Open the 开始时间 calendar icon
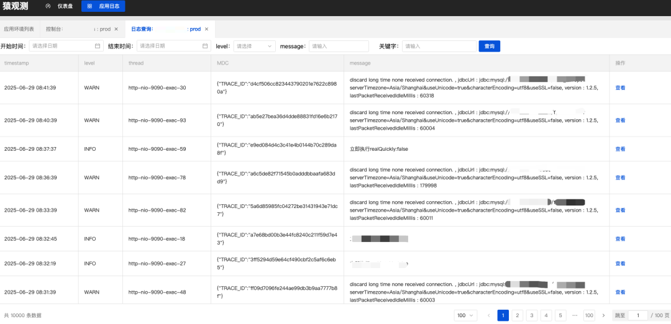 [97, 46]
